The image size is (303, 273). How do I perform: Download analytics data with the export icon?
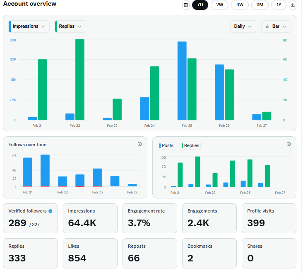(x=293, y=5)
